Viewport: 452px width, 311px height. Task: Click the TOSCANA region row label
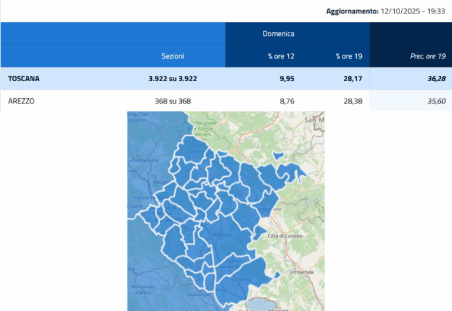(24, 78)
